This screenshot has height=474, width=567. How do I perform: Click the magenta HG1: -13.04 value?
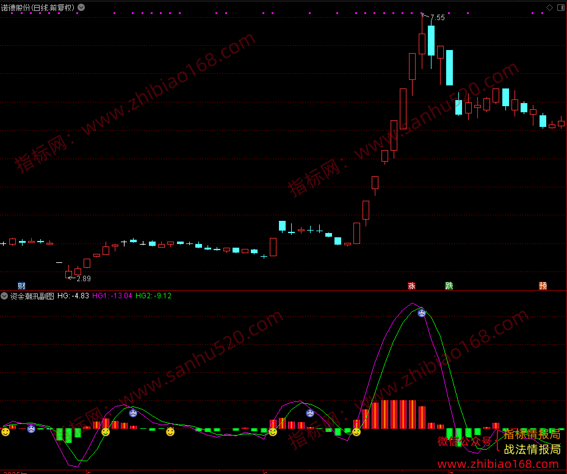[112, 296]
